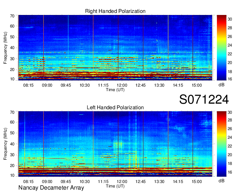
Task: Click the 10:30 tick under Right Handed plot
Action: (84, 85)
